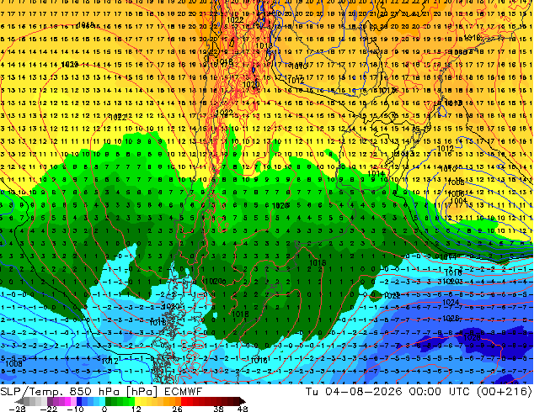
Task: Click the '-28' label on the color scale
Action: pyautogui.click(x=17, y=409)
